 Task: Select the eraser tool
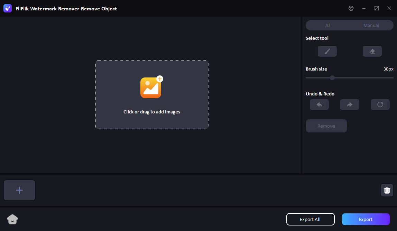[x=372, y=52]
